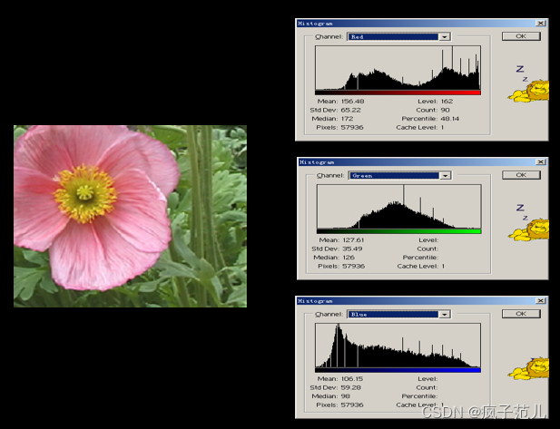Click the Level value 162
This screenshot has height=429, width=560.
tap(447, 102)
